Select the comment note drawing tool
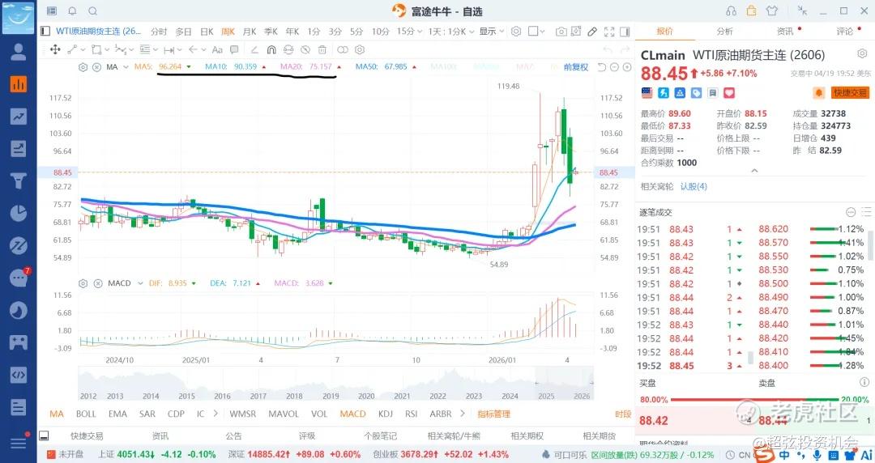Image resolution: width=875 pixels, height=463 pixels. [x=234, y=49]
